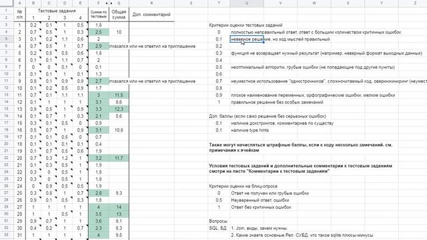
Task: Select the cell with total 10,6
Action: click(119, 130)
